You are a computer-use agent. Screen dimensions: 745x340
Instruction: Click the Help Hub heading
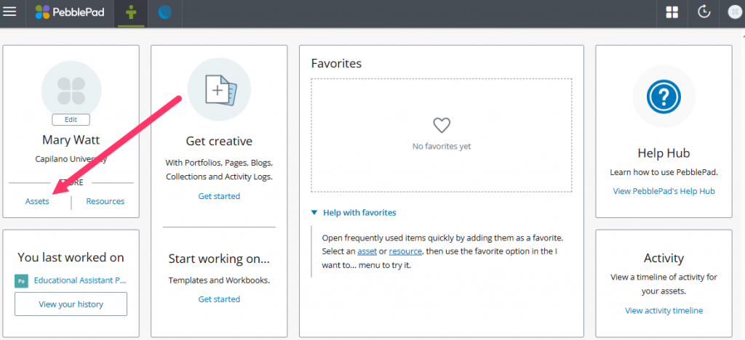664,153
